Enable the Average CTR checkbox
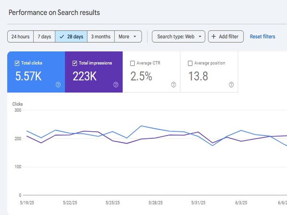Image resolution: width=287 pixels, height=215 pixels. [132, 63]
